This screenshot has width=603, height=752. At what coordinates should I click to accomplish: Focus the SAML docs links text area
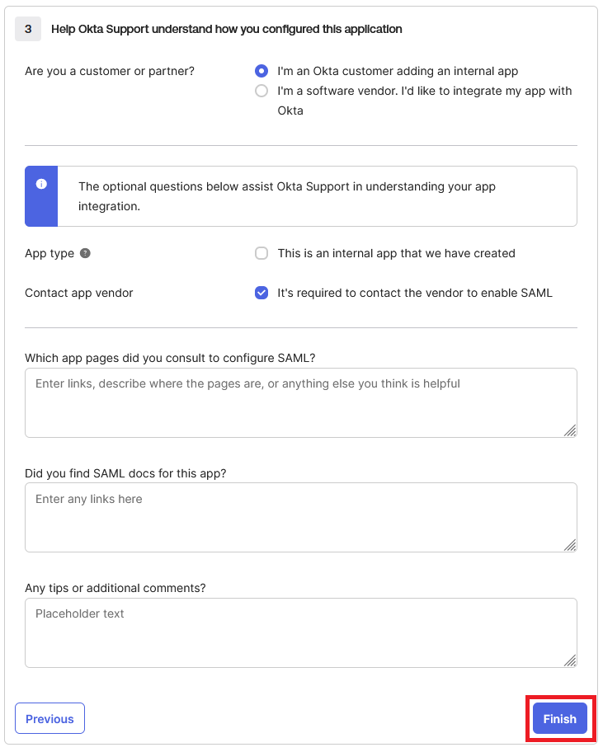tap(301, 518)
